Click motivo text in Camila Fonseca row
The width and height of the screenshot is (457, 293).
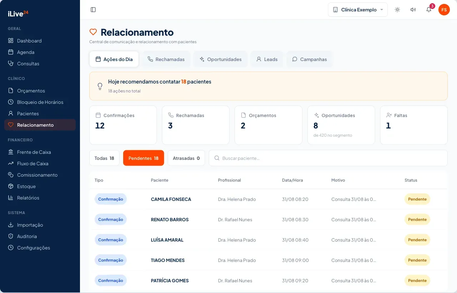click(353, 199)
